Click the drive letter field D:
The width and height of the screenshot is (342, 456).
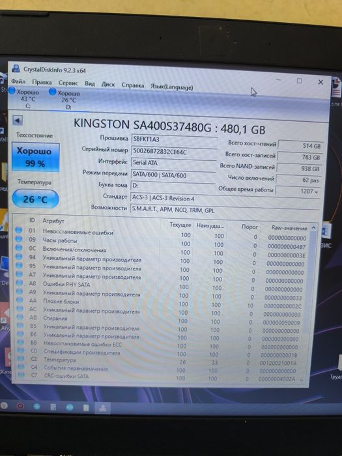[x=173, y=186]
